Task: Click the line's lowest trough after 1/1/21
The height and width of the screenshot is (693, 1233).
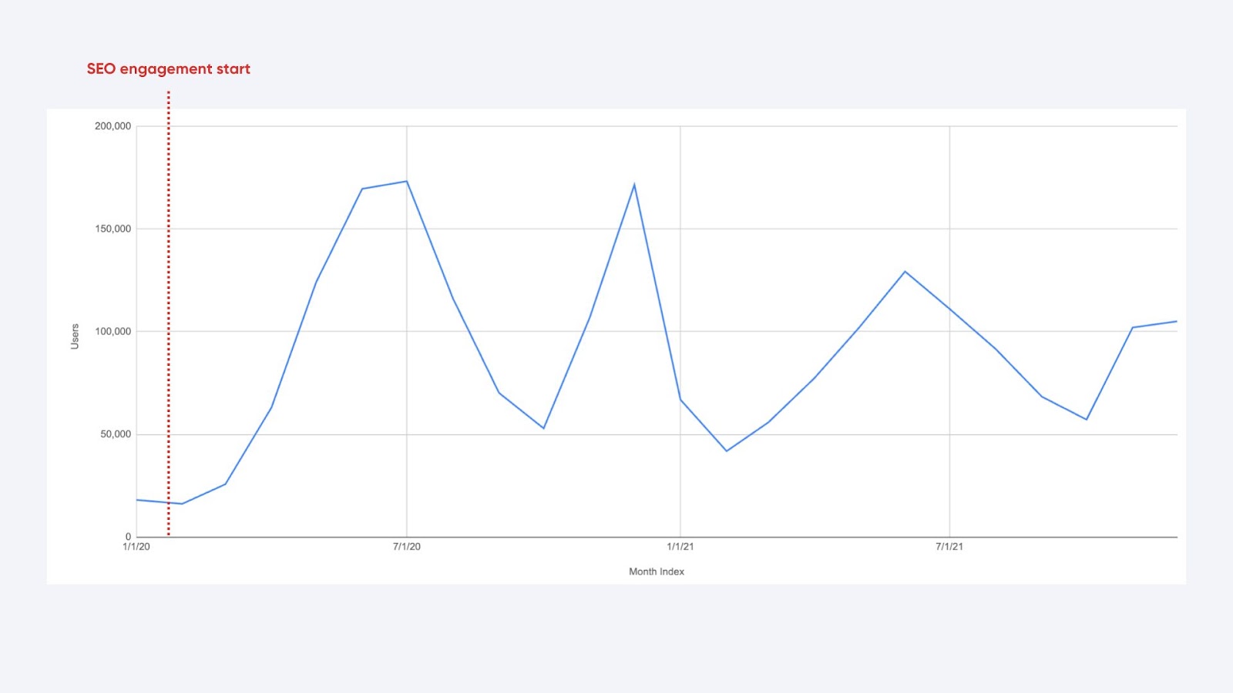Action: [726, 451]
